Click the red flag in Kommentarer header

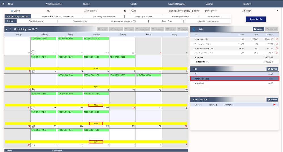(274, 105)
